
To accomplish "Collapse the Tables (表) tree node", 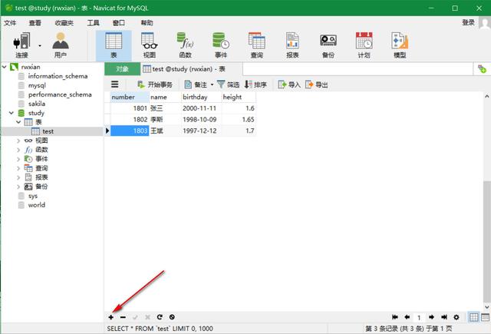I will click(x=18, y=122).
